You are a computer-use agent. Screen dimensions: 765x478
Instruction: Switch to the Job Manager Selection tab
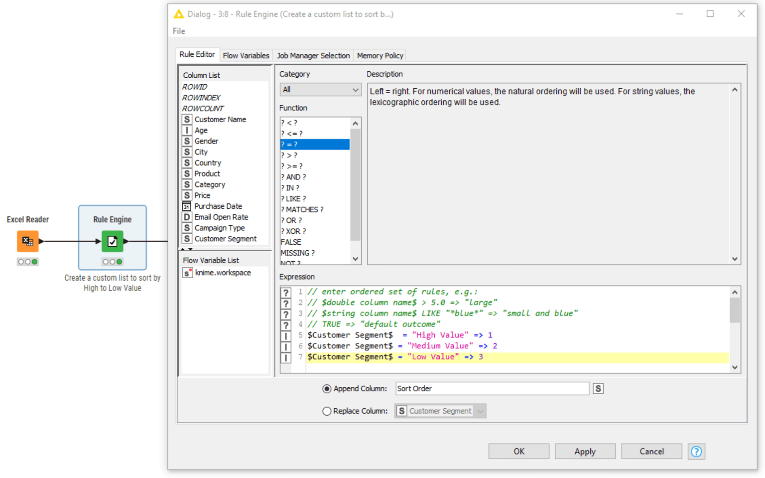pyautogui.click(x=313, y=55)
